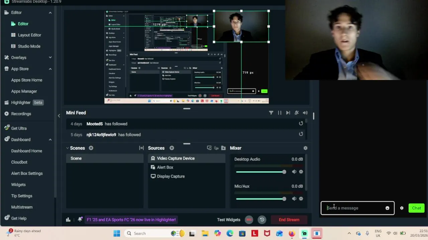Viewport: 428px width, 240px height.
Task: Select the Editor sub-item in the sidebar
Action: (23, 24)
